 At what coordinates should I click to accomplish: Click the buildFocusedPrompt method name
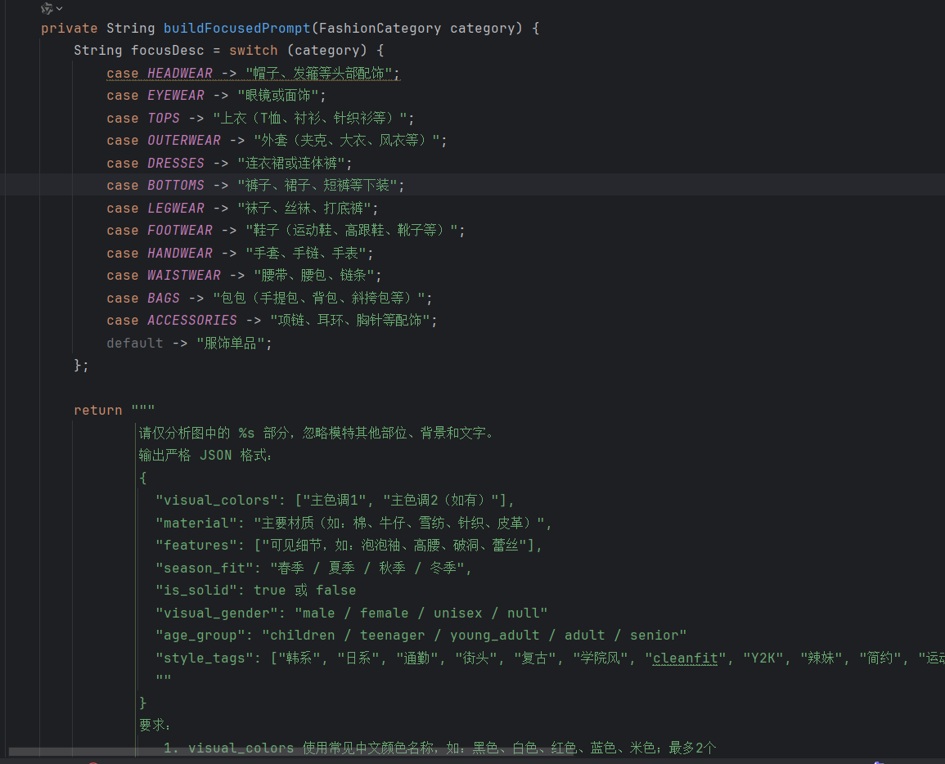click(236, 29)
